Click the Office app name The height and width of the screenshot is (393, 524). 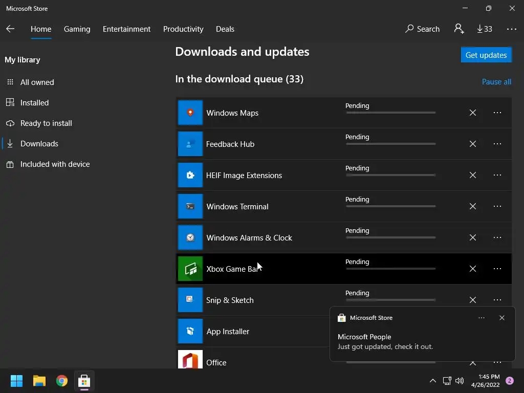pos(216,363)
